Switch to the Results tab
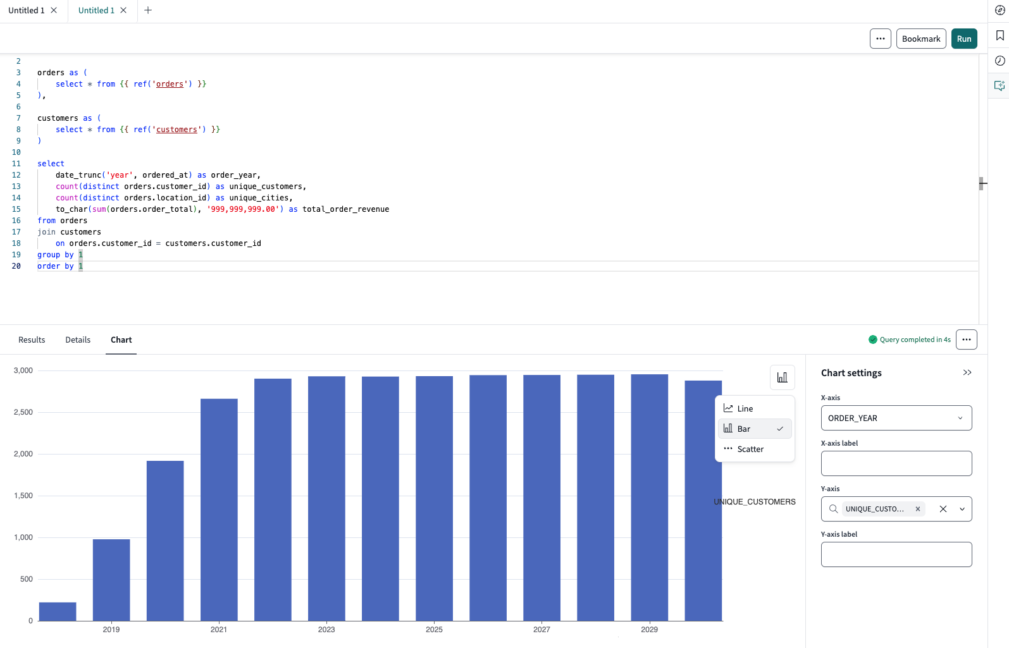The width and height of the screenshot is (1009, 648). click(32, 340)
